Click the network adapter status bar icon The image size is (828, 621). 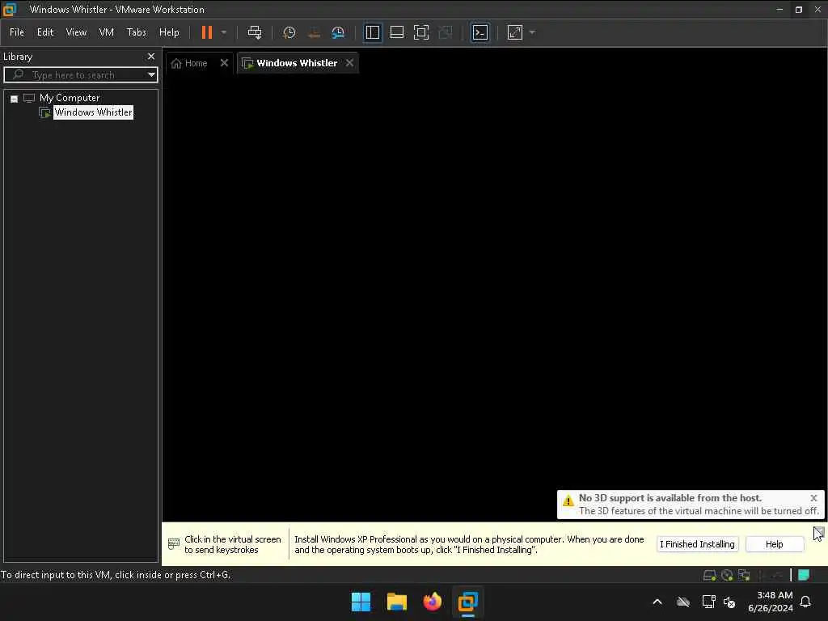click(x=744, y=575)
